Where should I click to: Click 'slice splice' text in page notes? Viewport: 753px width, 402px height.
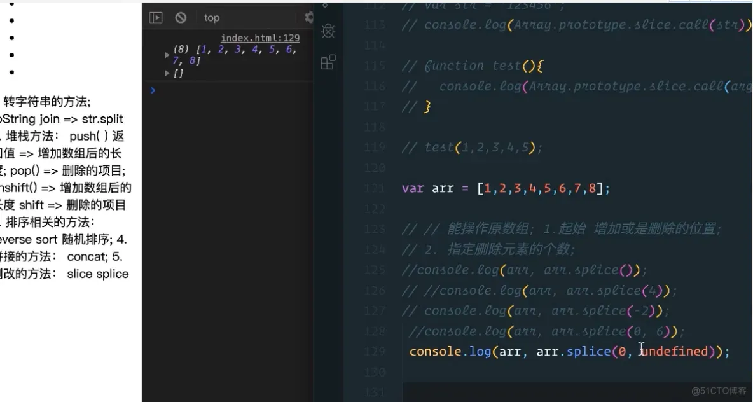98,274
